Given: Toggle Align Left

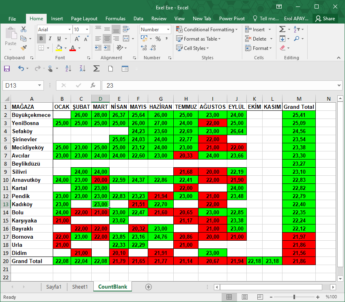Looking at the screenshot, I should coord(98,39).
